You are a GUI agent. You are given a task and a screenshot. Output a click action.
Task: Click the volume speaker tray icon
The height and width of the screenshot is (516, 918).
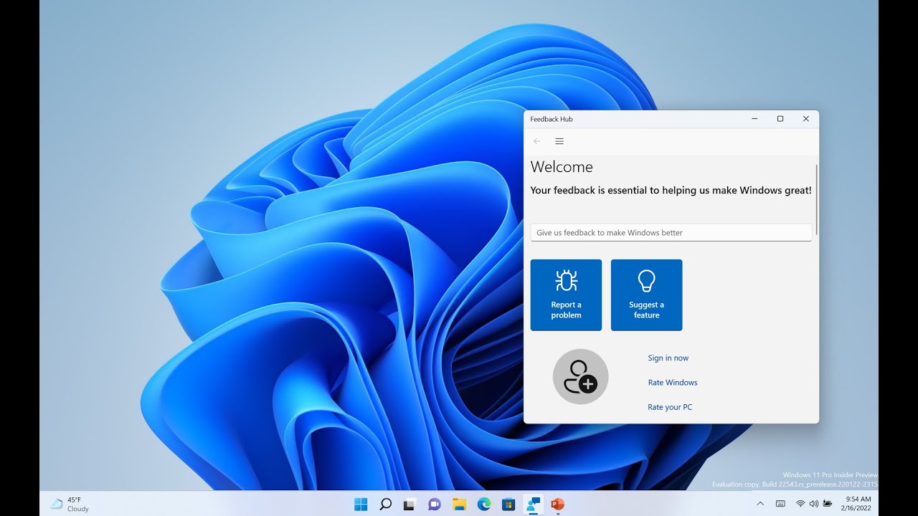(814, 504)
